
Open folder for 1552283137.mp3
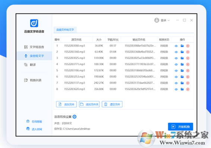point(182,83)
